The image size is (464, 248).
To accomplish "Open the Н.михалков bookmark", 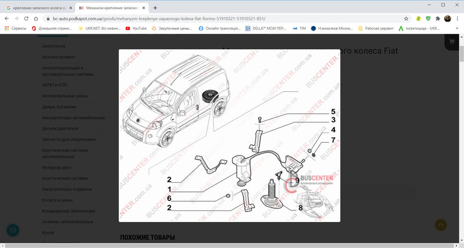I will coord(332,28).
